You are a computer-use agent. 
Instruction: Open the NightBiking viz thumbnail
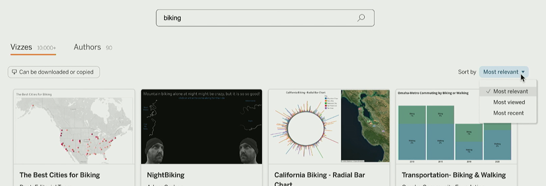(x=201, y=127)
